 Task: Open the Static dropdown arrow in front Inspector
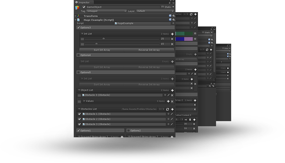point(173,7)
